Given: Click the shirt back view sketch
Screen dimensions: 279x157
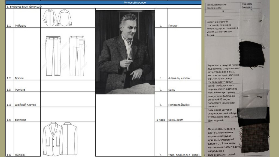Looking at the screenshot, I should (65, 17).
